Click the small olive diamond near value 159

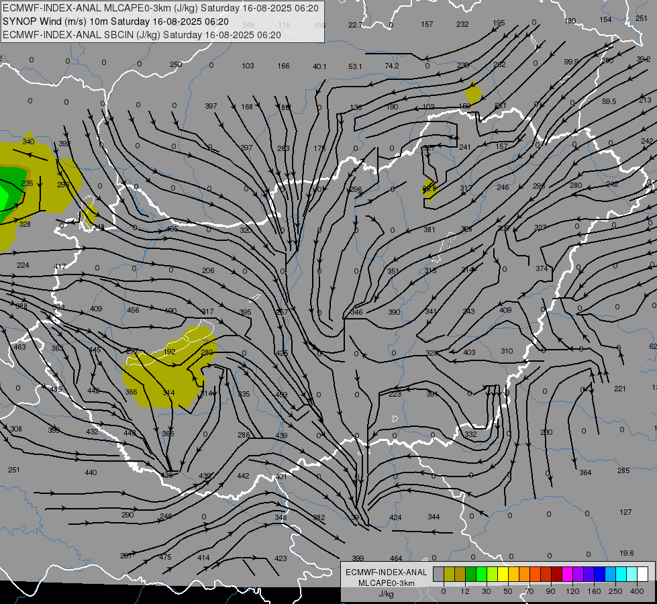tap(473, 93)
